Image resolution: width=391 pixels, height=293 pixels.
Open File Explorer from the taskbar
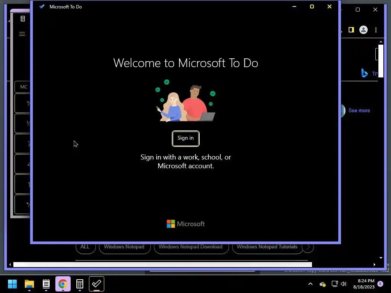tap(29, 284)
